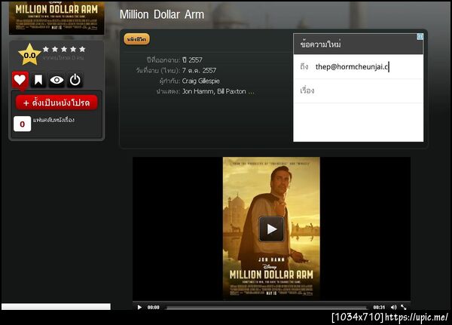Viewport: 452px width, 325px height.
Task: Click the 00:31 duration text
Action: pos(379,308)
